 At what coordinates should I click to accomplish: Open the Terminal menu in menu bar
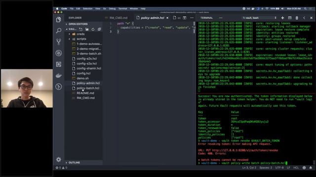[122, 9]
